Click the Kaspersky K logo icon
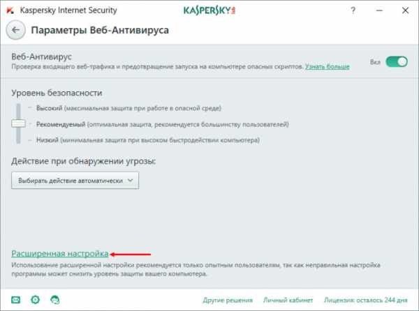Screen dimensions: 419x311 pos(10,10)
